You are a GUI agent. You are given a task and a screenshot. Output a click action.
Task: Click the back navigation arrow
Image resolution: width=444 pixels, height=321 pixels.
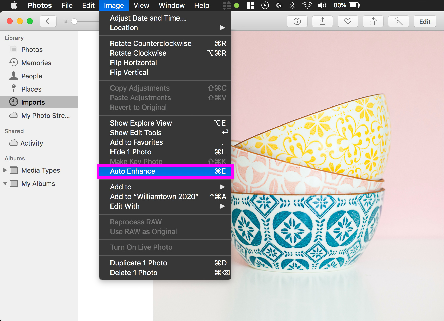(x=48, y=21)
